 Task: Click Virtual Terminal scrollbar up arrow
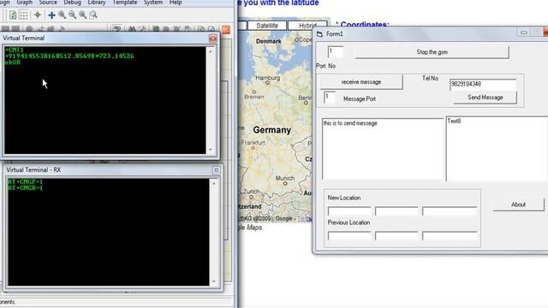click(x=211, y=51)
